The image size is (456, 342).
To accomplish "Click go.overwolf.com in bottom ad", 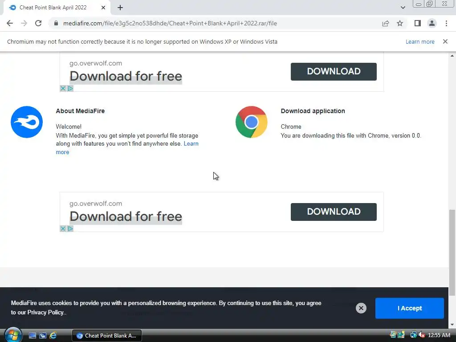I will click(96, 203).
